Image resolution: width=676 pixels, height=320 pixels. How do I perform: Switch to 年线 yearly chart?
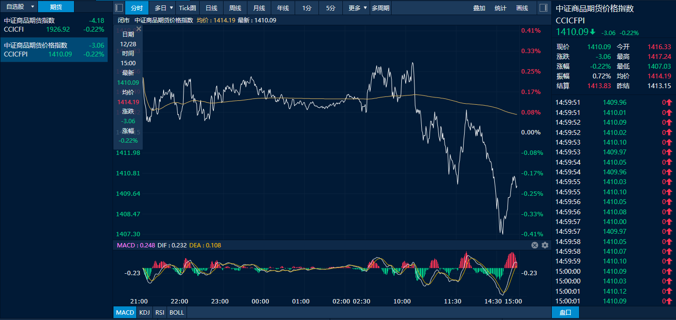(x=283, y=8)
